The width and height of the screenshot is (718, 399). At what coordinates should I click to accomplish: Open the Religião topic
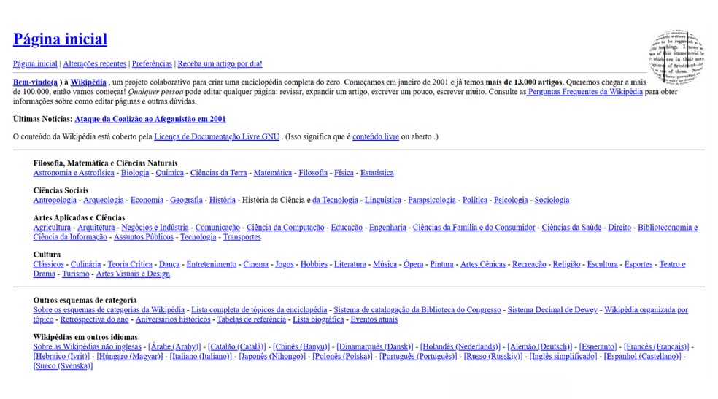[x=566, y=264]
